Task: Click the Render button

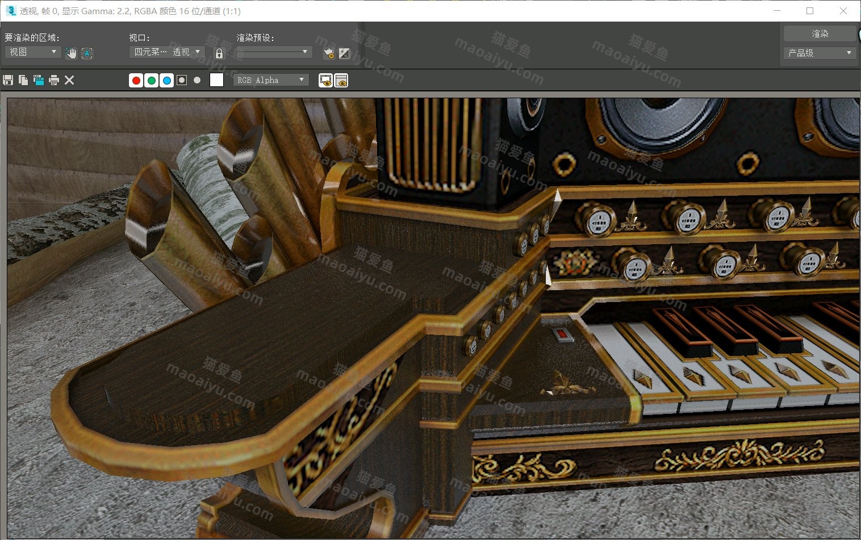Action: (x=819, y=34)
